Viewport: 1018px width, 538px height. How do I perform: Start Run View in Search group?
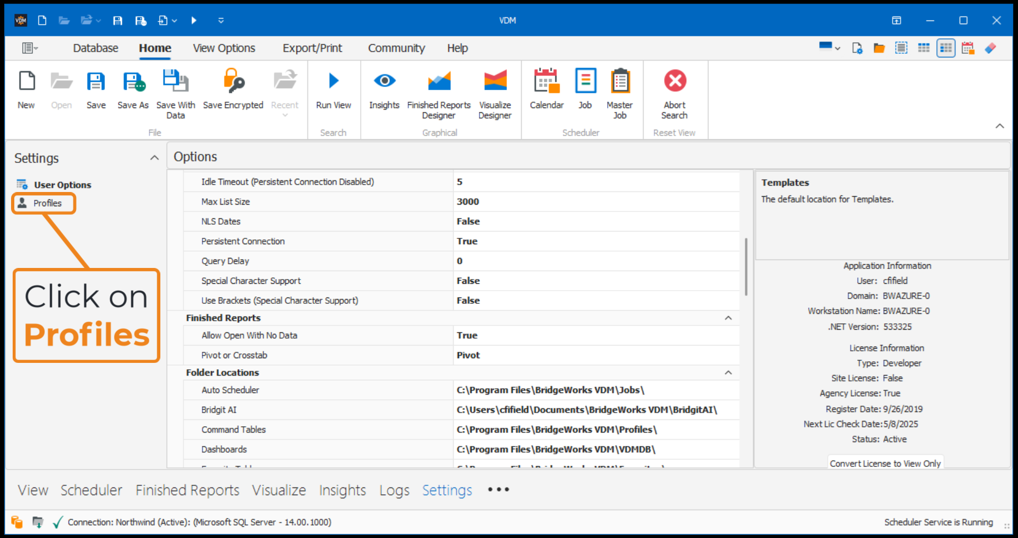(x=333, y=90)
